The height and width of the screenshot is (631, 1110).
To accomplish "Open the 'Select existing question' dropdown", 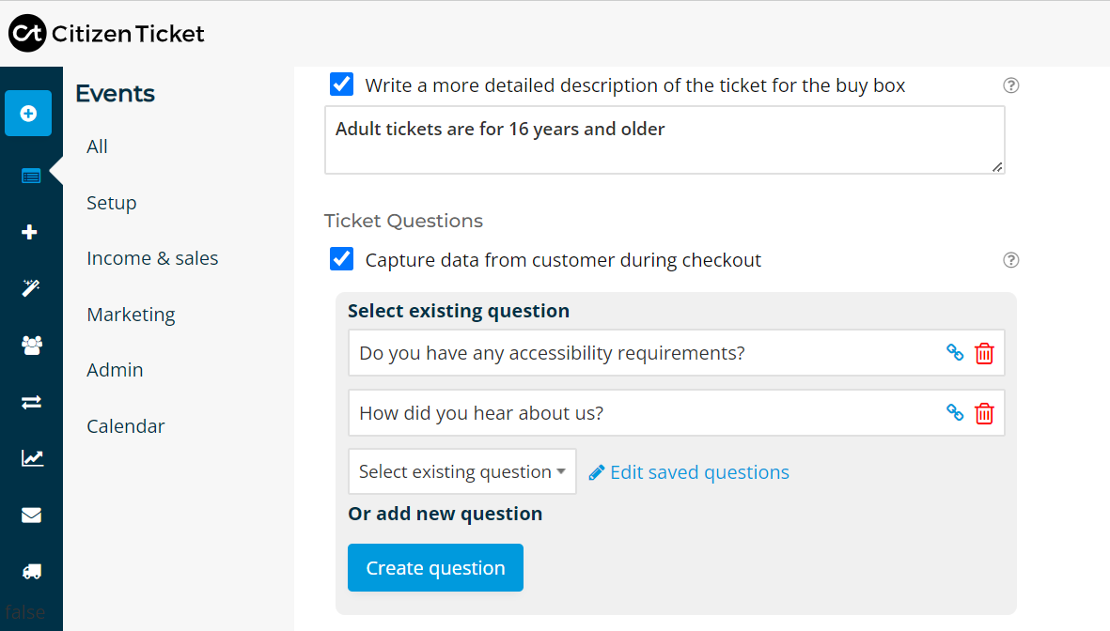I will pos(461,471).
